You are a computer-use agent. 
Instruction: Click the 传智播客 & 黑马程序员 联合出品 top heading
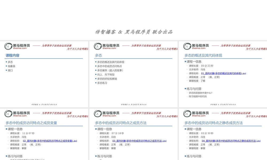[x=133, y=31]
